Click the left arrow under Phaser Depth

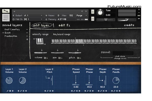pyautogui.click(x=99, y=91)
